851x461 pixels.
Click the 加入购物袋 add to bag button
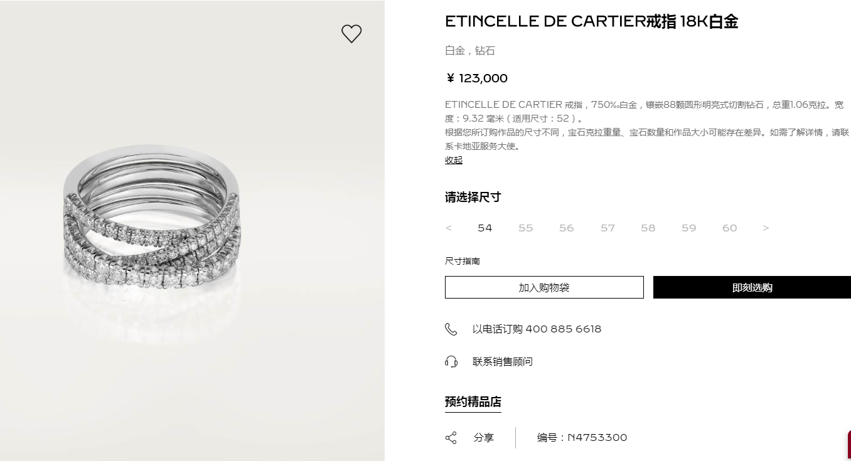click(x=544, y=287)
